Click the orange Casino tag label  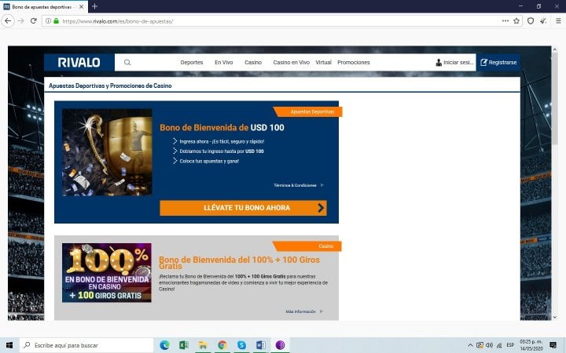(307, 246)
